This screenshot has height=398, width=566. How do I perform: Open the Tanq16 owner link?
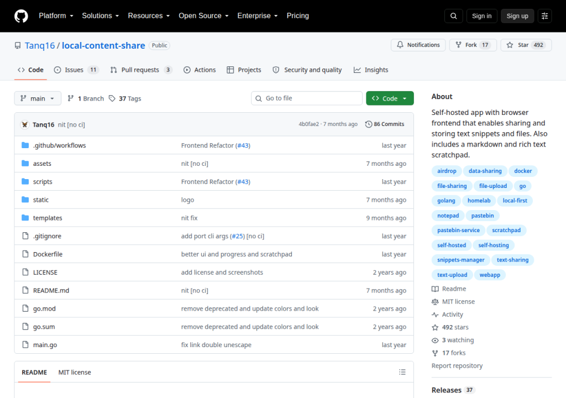click(x=40, y=45)
